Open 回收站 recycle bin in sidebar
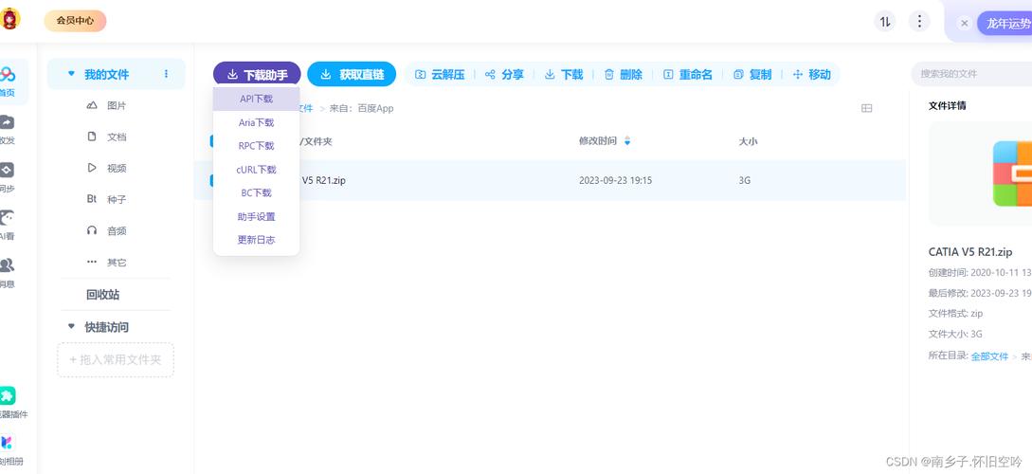Image resolution: width=1032 pixels, height=474 pixels. (x=102, y=295)
